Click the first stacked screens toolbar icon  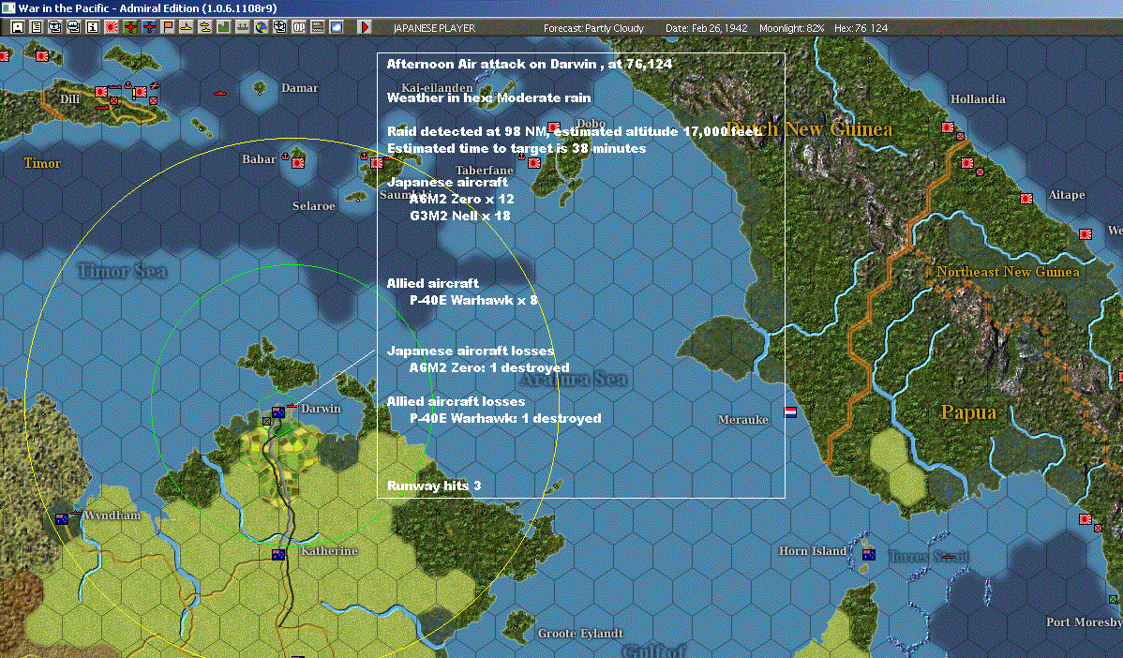[x=55, y=27]
